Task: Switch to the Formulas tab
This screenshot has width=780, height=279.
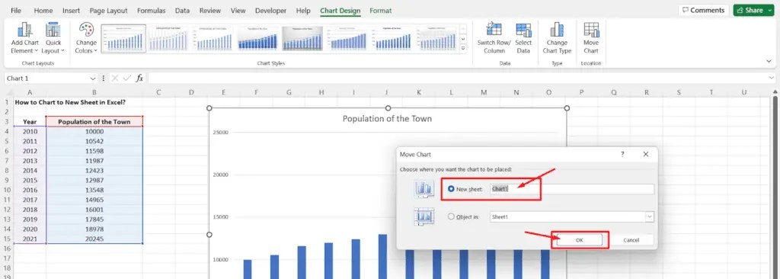Action: [x=152, y=11]
